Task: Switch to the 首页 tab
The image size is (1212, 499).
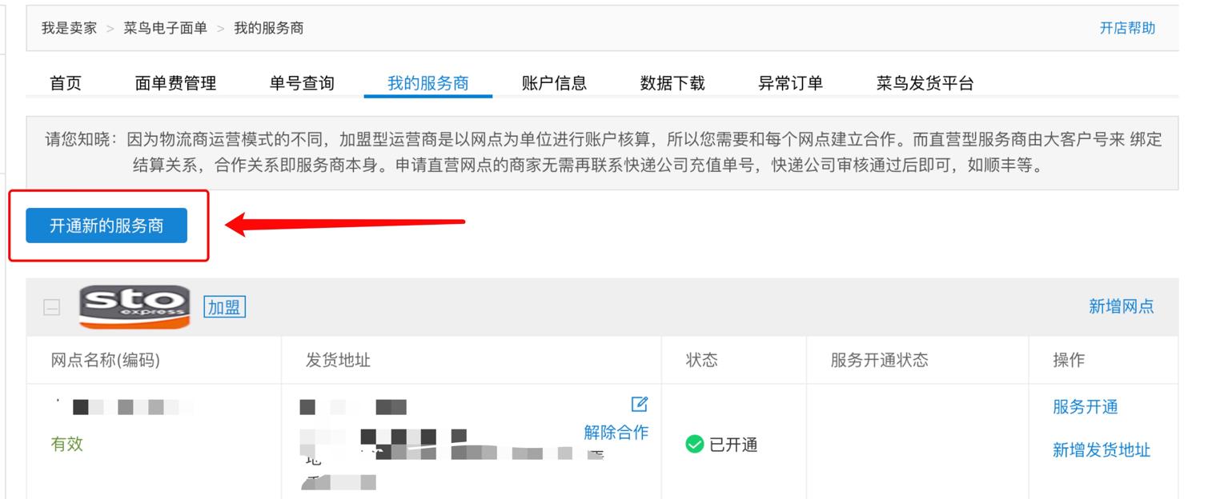Action: click(65, 82)
